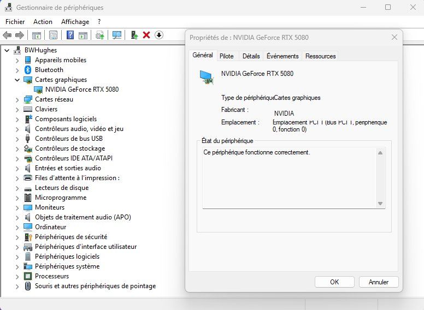This screenshot has width=424, height=310.
Task: Click the Bluetooth category icon
Action: pyautogui.click(x=28, y=70)
